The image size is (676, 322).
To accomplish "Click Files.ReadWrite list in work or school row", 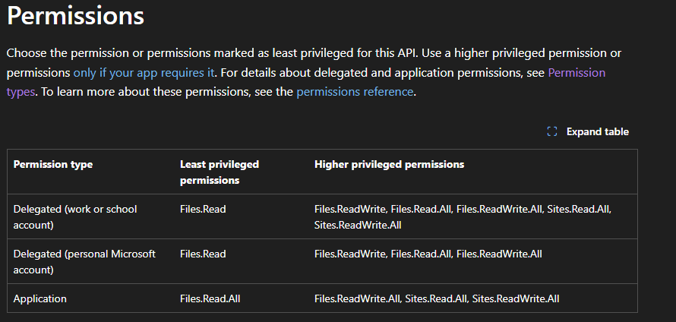I will pos(463,209).
